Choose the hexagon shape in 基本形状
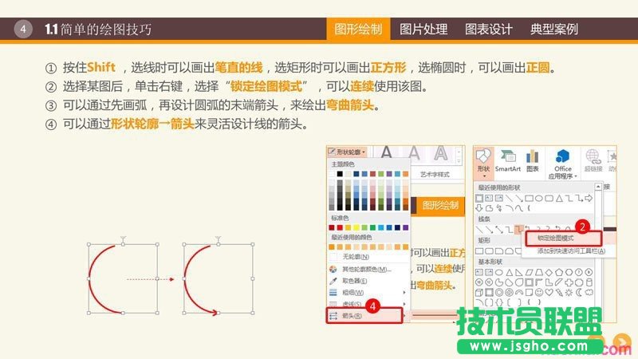 (x=569, y=272)
